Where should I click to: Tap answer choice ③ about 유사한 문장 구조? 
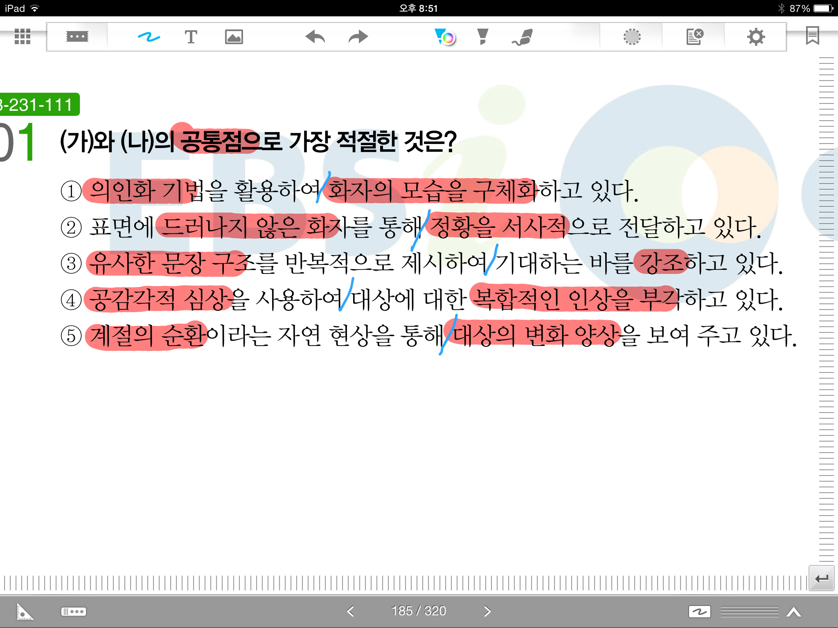pos(422,263)
